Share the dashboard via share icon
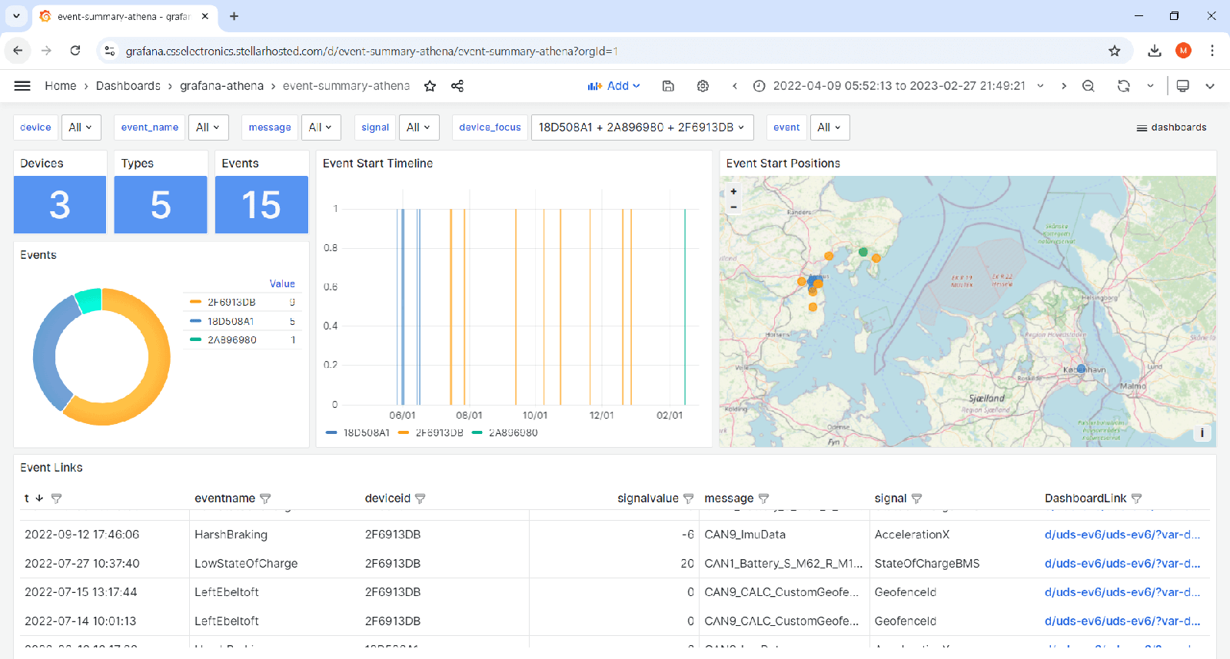This screenshot has height=659, width=1230. (x=457, y=86)
